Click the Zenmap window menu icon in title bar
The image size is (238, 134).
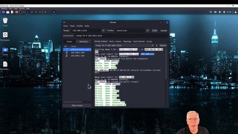(x=64, y=22)
